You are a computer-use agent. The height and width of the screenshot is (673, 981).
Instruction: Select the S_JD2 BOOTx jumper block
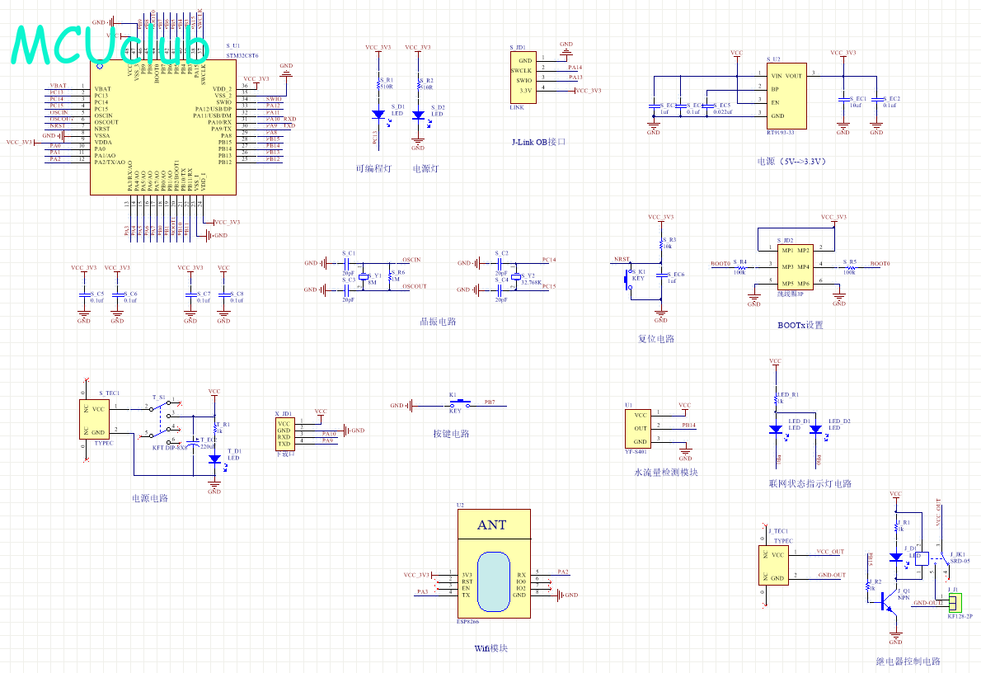[x=796, y=266]
